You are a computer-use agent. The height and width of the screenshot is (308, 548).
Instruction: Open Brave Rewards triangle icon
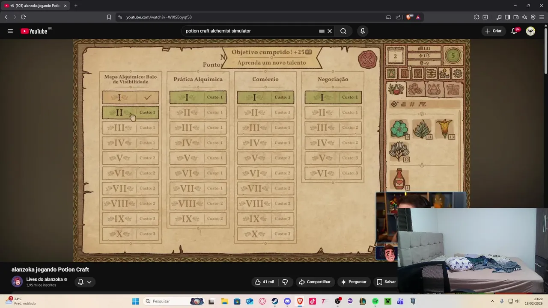(418, 17)
